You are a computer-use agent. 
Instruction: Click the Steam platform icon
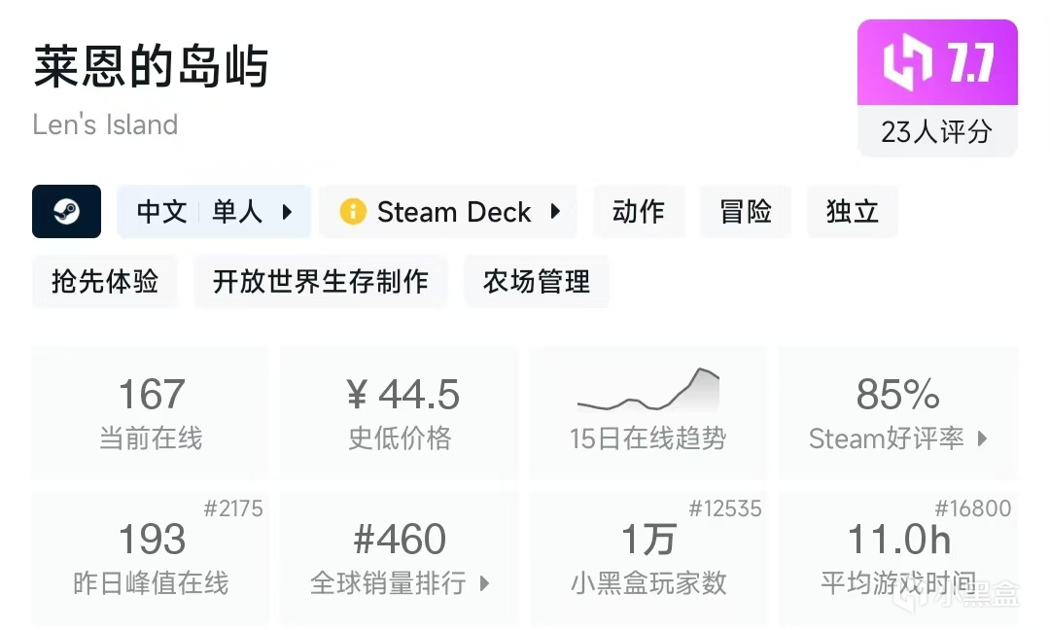[66, 212]
